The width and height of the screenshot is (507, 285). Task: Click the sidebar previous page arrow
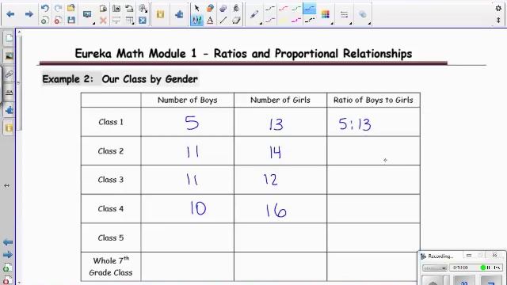(8, 242)
